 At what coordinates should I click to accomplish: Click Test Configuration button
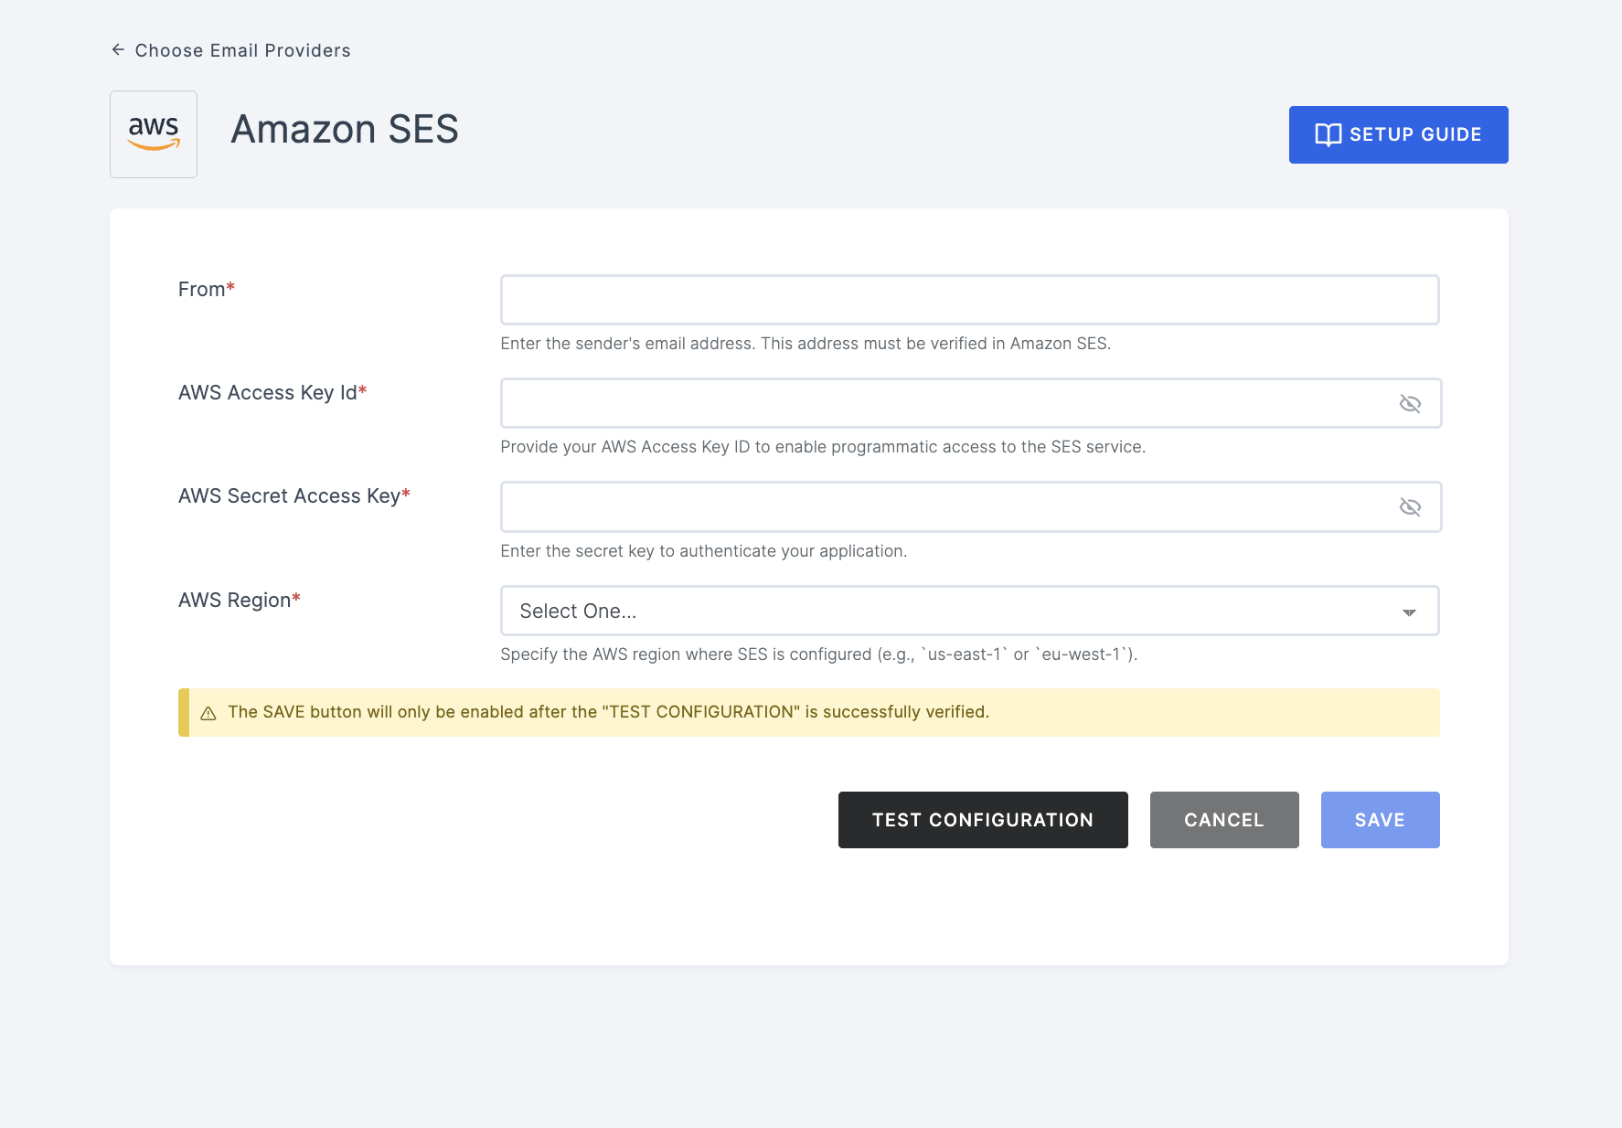pos(983,820)
